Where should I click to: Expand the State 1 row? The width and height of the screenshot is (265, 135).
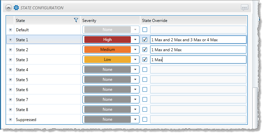pos(10,40)
